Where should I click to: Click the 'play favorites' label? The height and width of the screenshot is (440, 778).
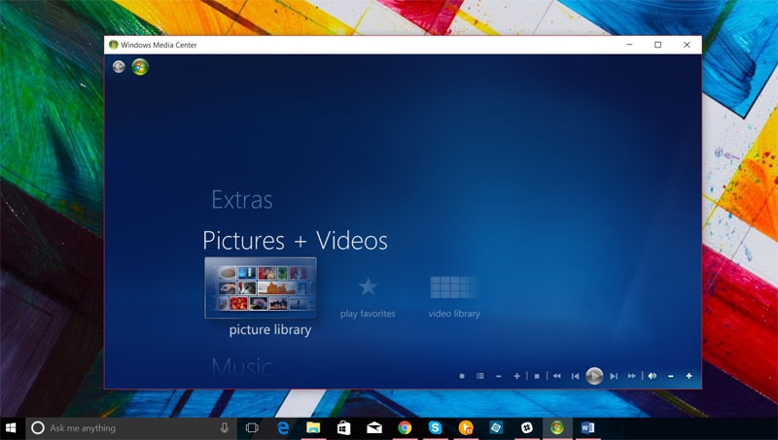[368, 314]
